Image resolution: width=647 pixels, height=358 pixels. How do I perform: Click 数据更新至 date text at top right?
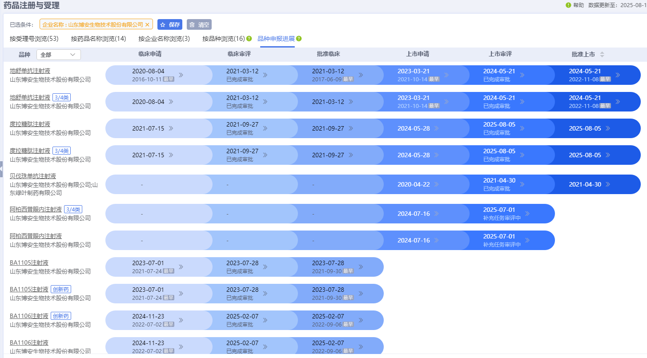click(617, 5)
